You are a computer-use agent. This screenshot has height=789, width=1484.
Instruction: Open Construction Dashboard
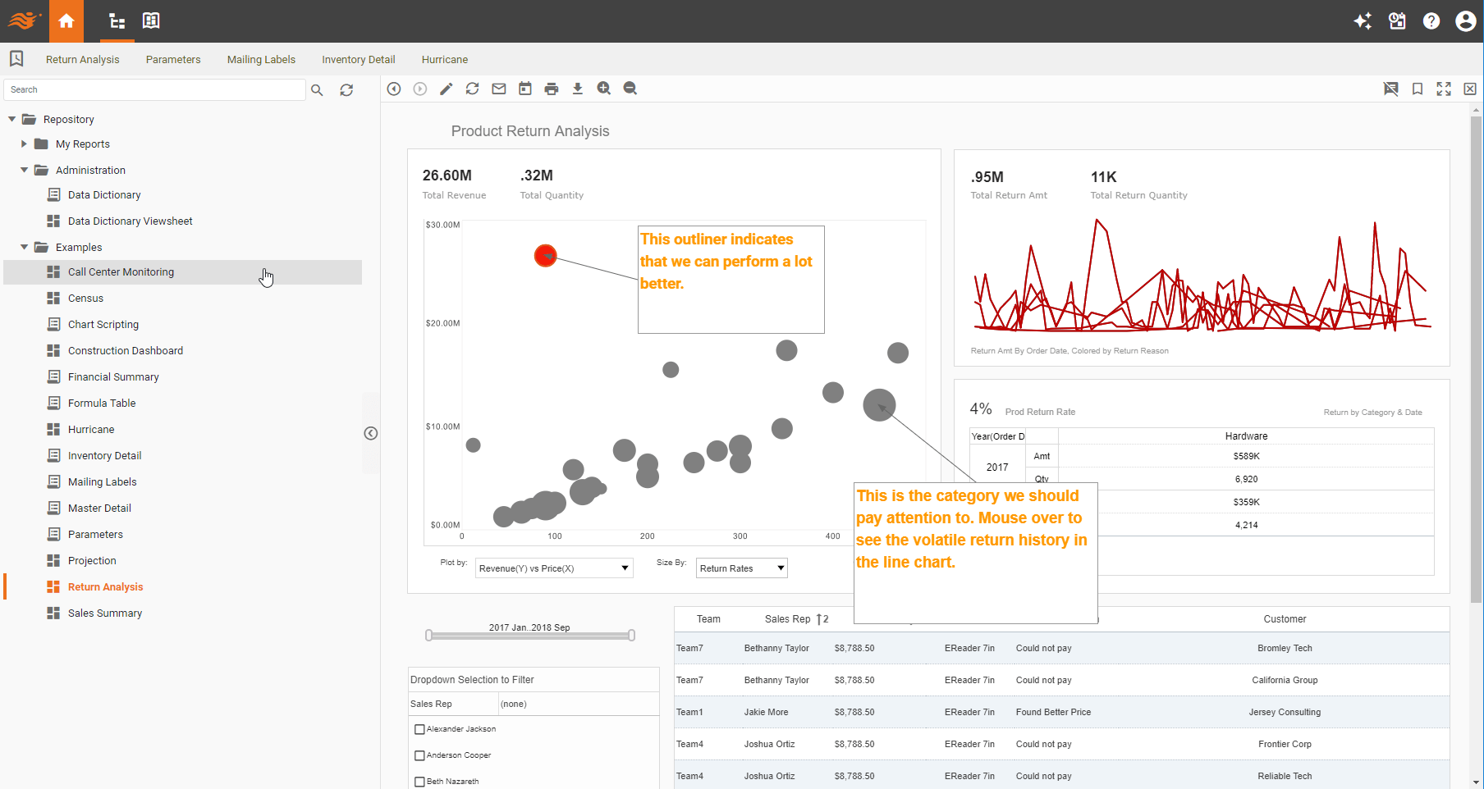[126, 351]
